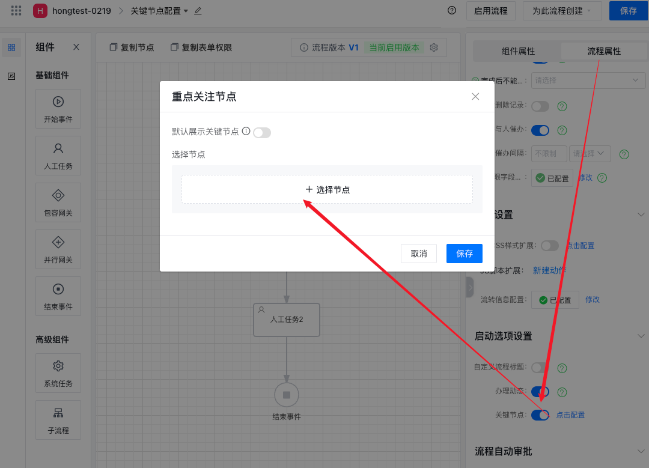Choose the 并行网关 parallel gateway icon
The height and width of the screenshot is (468, 649).
(58, 242)
